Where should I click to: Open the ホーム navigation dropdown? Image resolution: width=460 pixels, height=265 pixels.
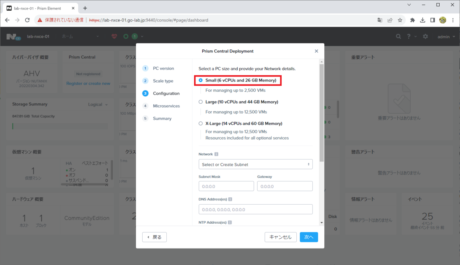click(x=80, y=36)
